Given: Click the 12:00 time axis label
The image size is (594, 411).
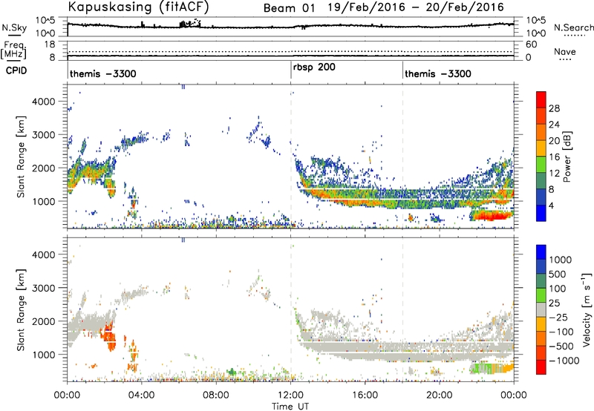Looking at the screenshot, I should pos(290,395).
